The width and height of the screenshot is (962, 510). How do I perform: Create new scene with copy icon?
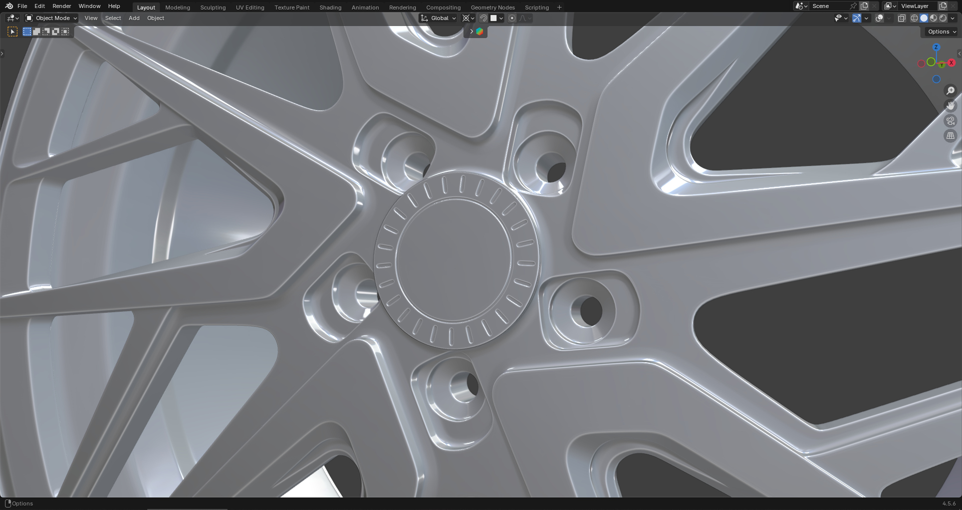tap(864, 6)
